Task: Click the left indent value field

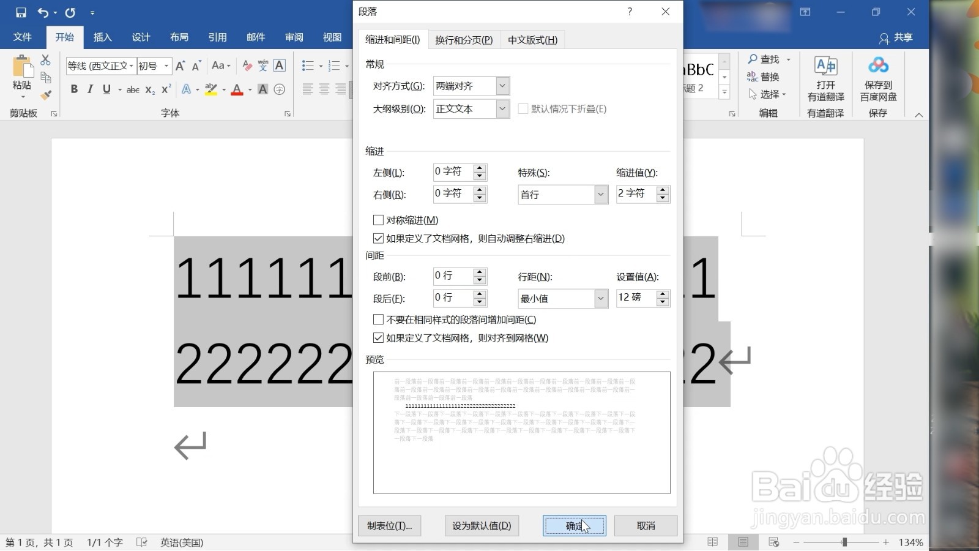Action: (x=453, y=172)
